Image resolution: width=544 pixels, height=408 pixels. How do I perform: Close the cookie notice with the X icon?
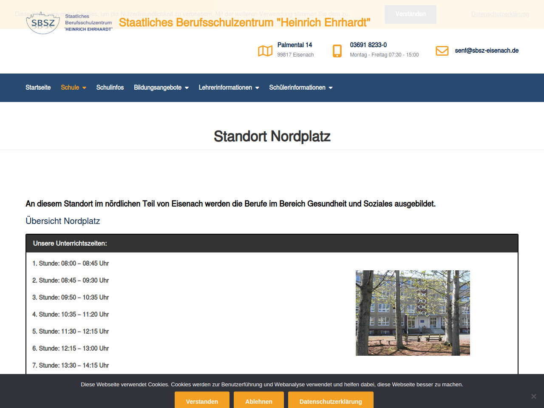pos(533,396)
